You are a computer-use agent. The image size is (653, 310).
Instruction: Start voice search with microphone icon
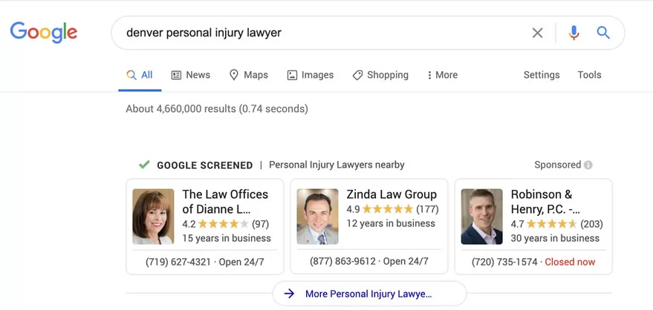574,33
